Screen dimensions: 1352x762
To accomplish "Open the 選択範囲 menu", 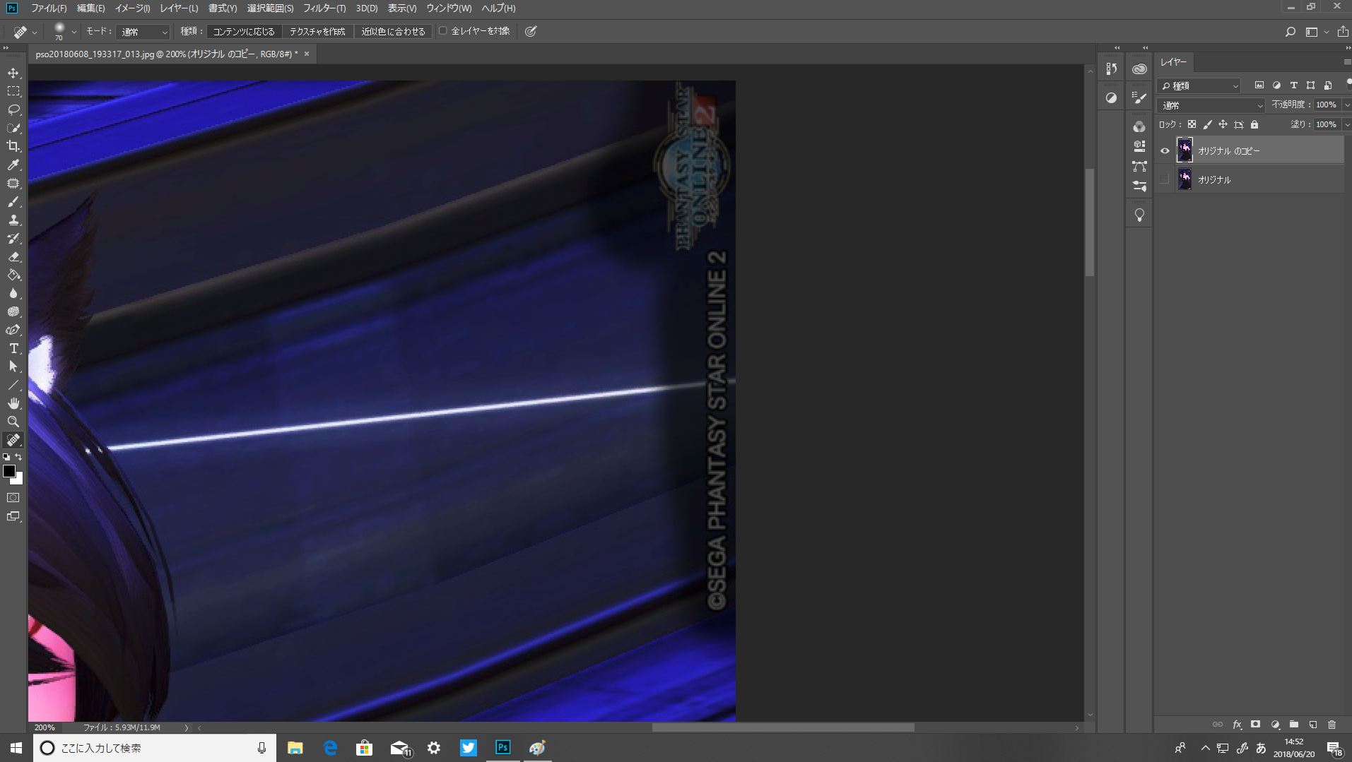I will (270, 8).
